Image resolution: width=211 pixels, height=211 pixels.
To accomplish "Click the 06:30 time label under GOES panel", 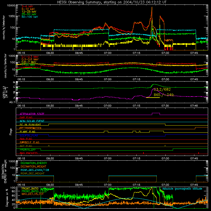I will tap(50, 106).
